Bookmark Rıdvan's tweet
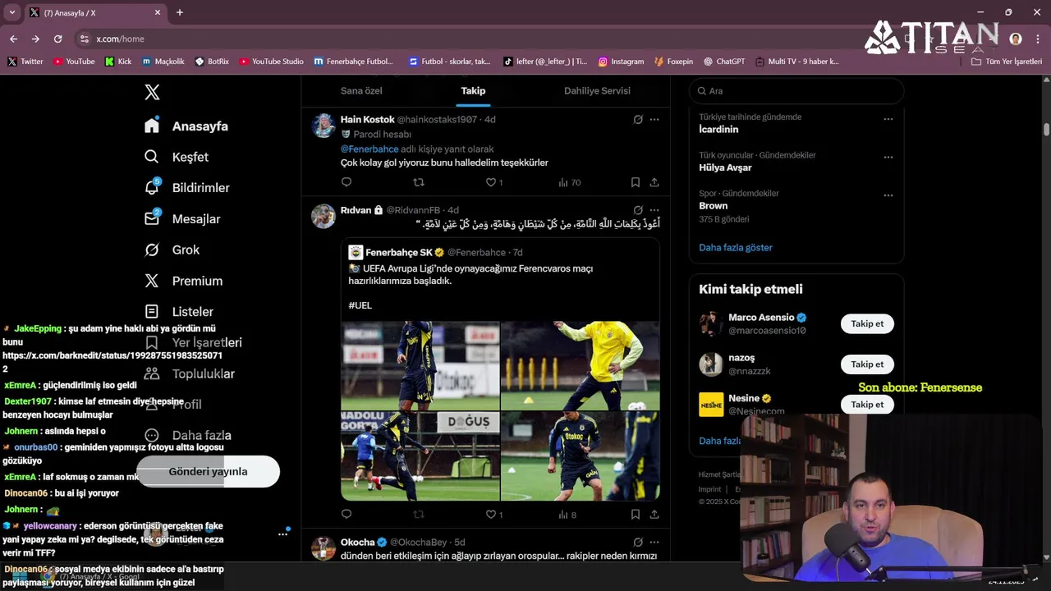The image size is (1051, 591). click(x=635, y=515)
